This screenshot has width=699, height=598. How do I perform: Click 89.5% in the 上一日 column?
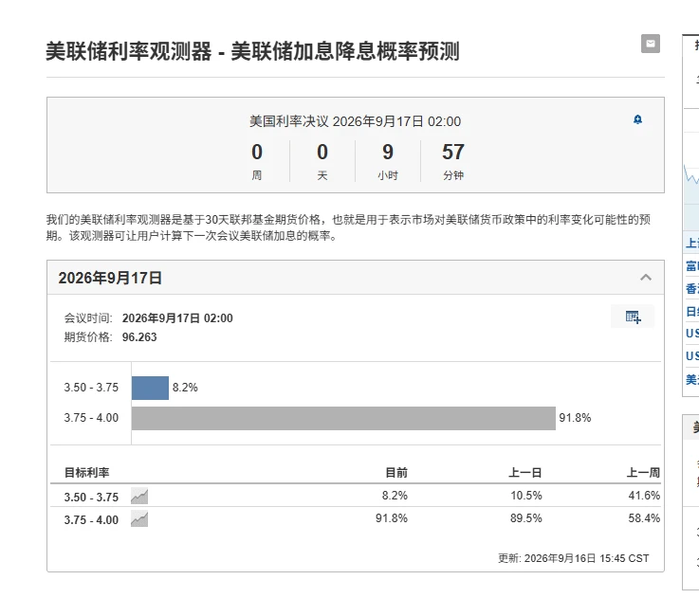pyautogui.click(x=526, y=518)
